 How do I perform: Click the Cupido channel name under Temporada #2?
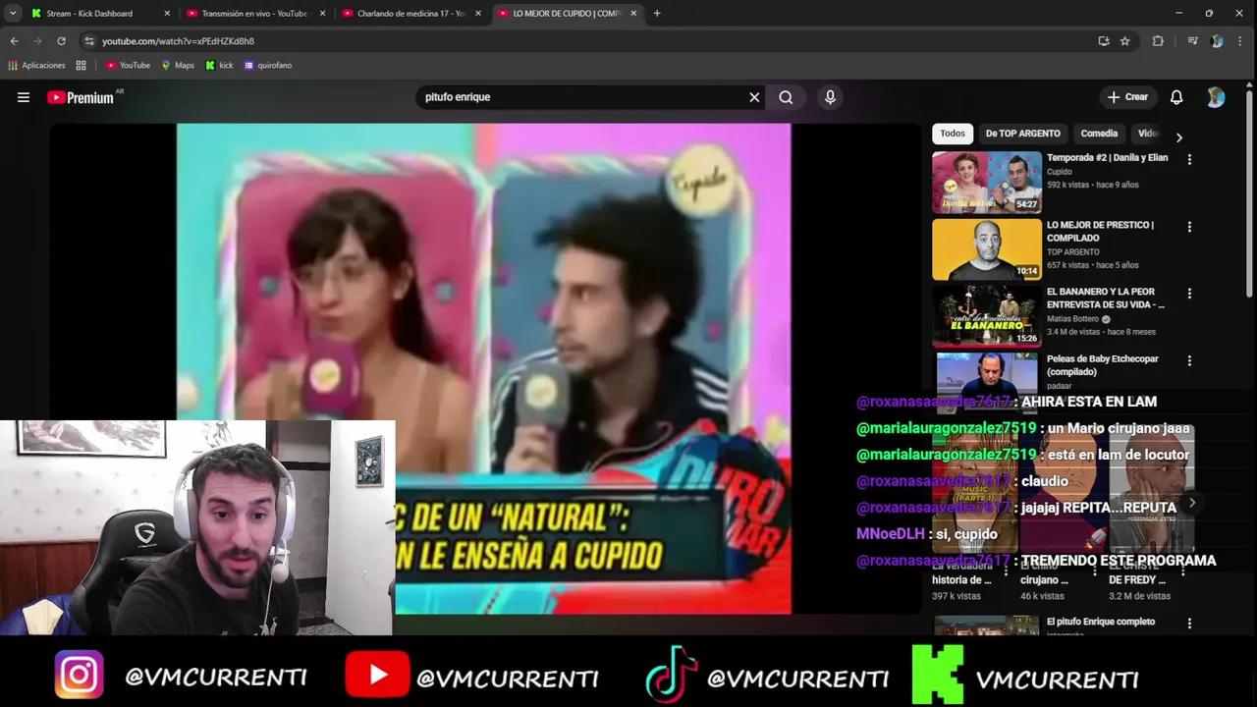coord(1060,172)
